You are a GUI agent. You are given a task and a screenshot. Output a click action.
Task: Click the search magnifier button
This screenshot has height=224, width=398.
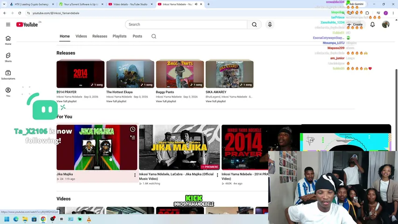point(254,24)
